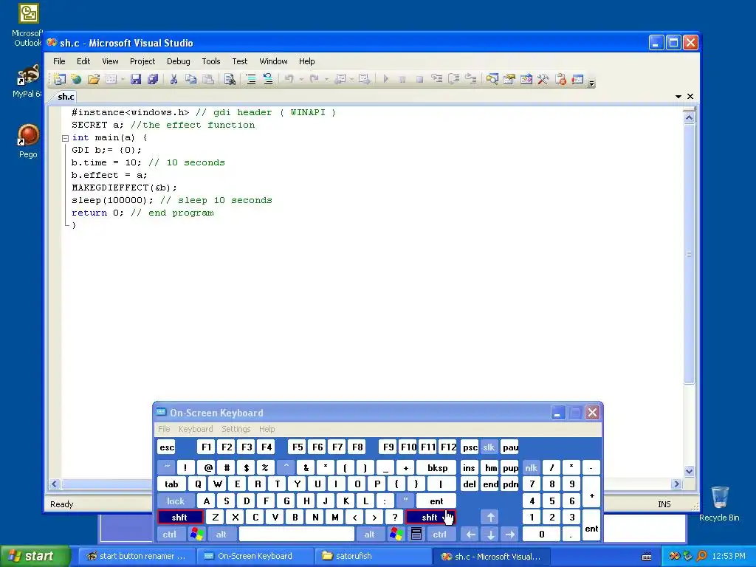Click the New Project toolbar icon
This screenshot has width=756, height=567.
pos(60,79)
